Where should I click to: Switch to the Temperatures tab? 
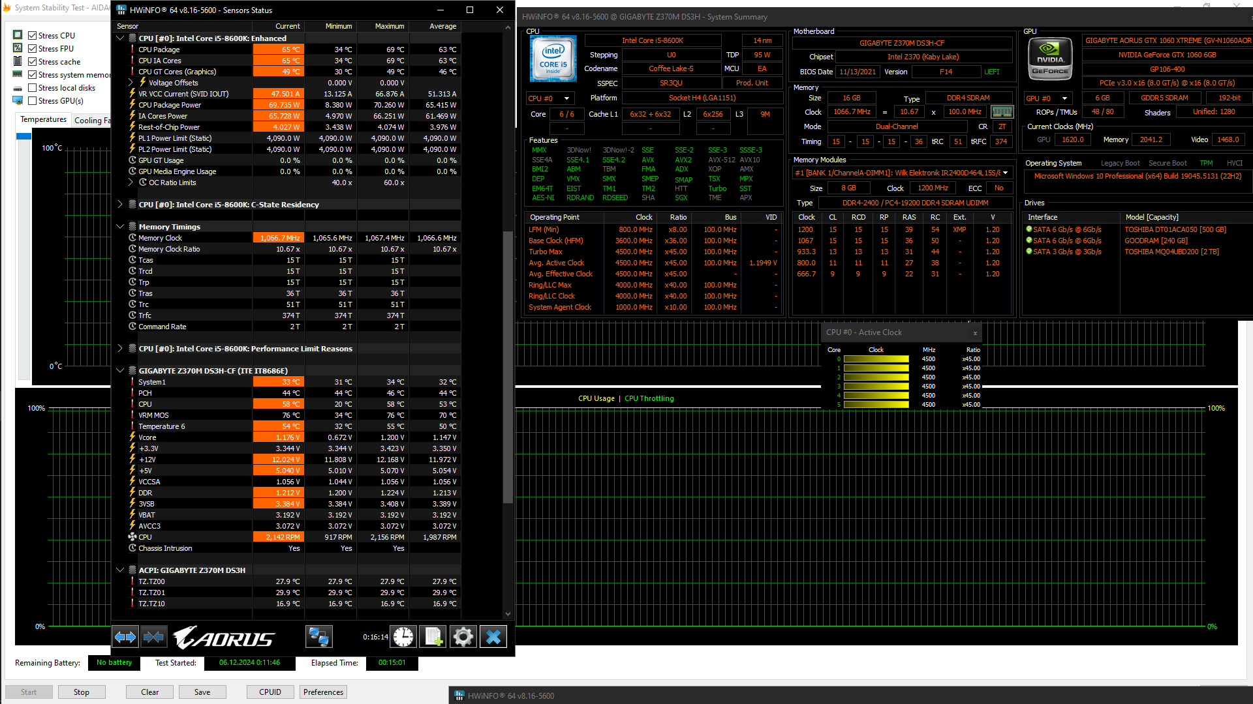pyautogui.click(x=43, y=120)
